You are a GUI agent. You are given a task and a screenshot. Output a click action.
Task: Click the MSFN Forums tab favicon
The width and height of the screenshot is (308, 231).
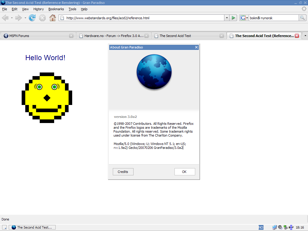pos(6,36)
